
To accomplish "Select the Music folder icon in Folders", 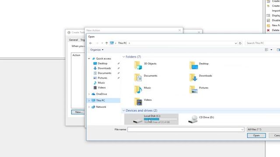I will (x=138, y=89).
